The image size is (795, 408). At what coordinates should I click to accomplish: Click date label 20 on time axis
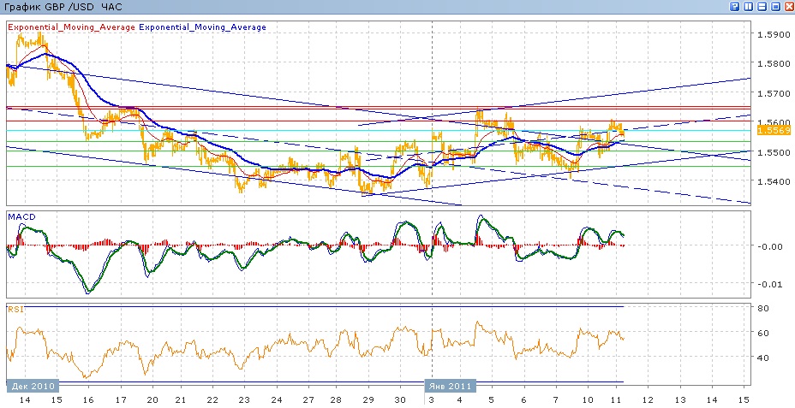[x=152, y=399]
